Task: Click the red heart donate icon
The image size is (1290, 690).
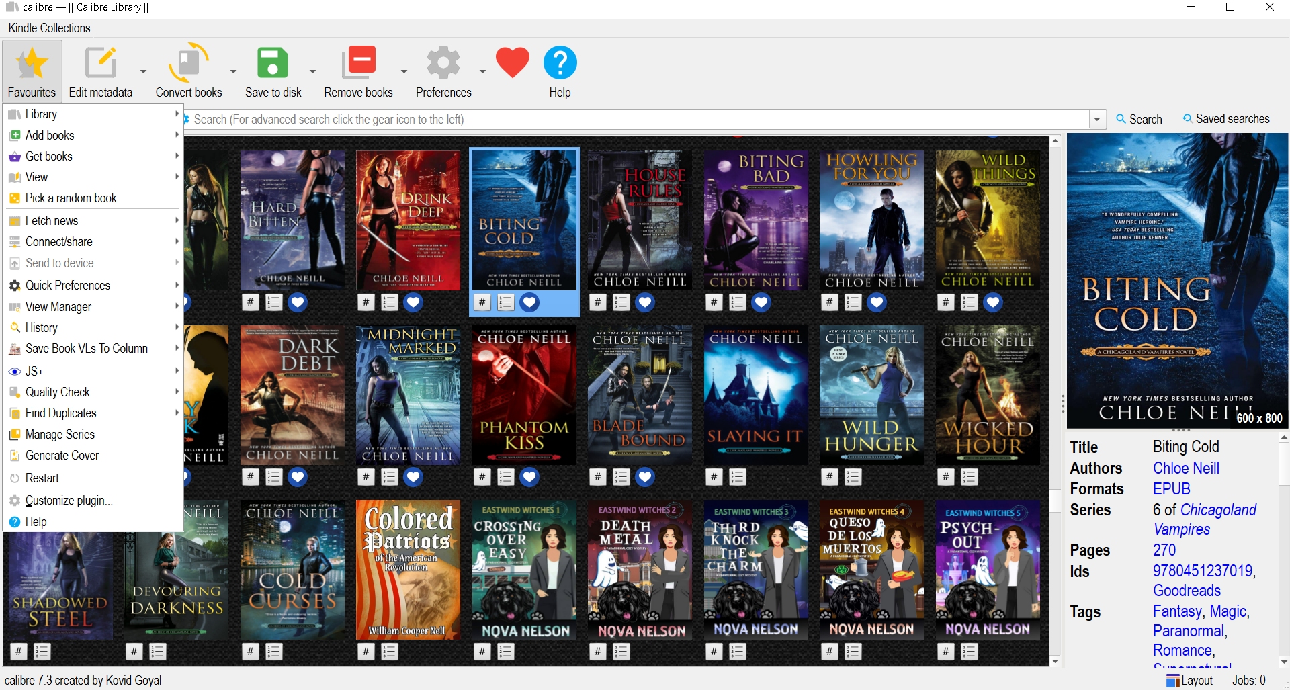Action: (513, 63)
